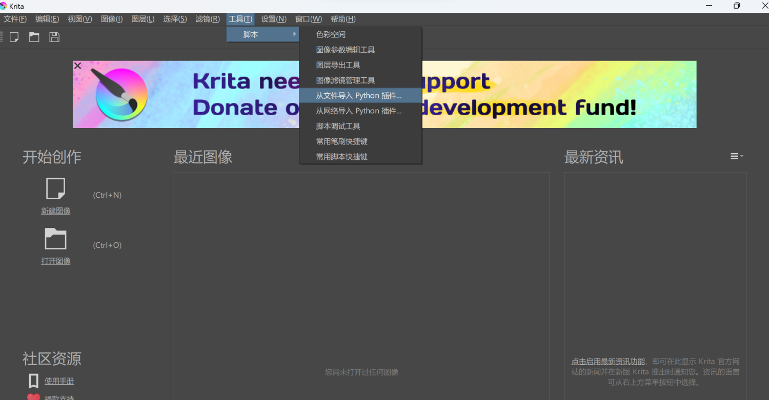Open the 视图(V) menu
Screen dimensions: 769x400
(x=80, y=19)
